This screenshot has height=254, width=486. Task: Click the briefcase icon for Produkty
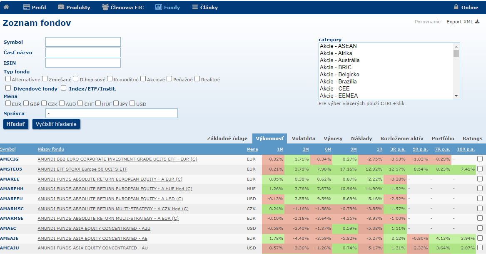[61, 7]
